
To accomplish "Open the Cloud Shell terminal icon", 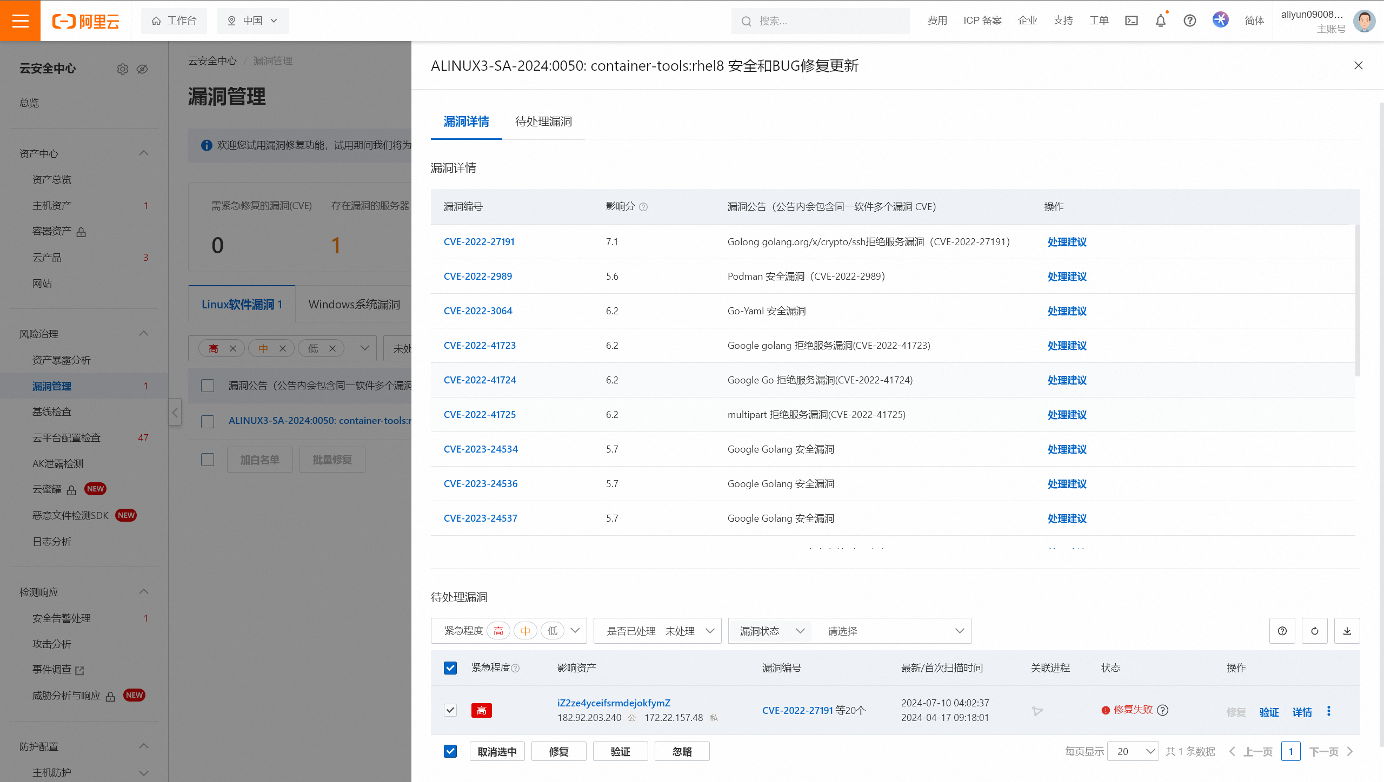I will click(1132, 21).
